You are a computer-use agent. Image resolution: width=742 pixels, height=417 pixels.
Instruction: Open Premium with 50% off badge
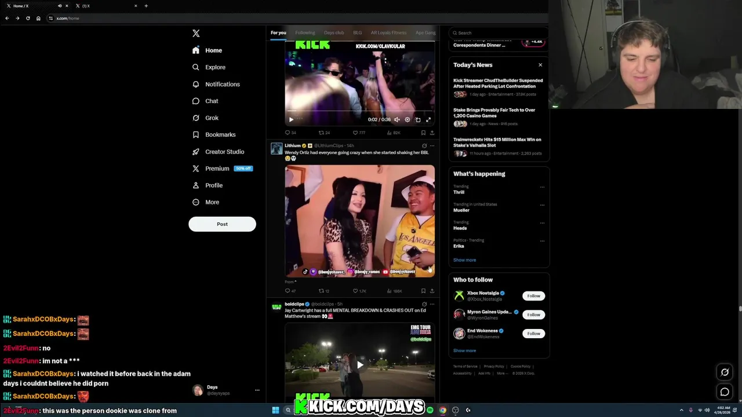pyautogui.click(x=222, y=169)
